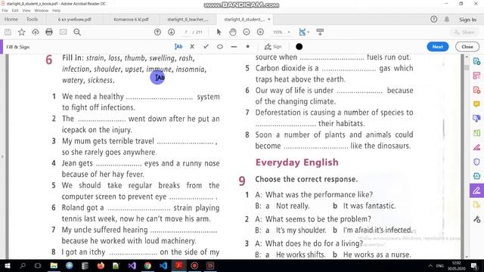Image resolution: width=484 pixels, height=272 pixels.
Task: Open the red Create PDF sidebar icon
Action: pos(476,90)
